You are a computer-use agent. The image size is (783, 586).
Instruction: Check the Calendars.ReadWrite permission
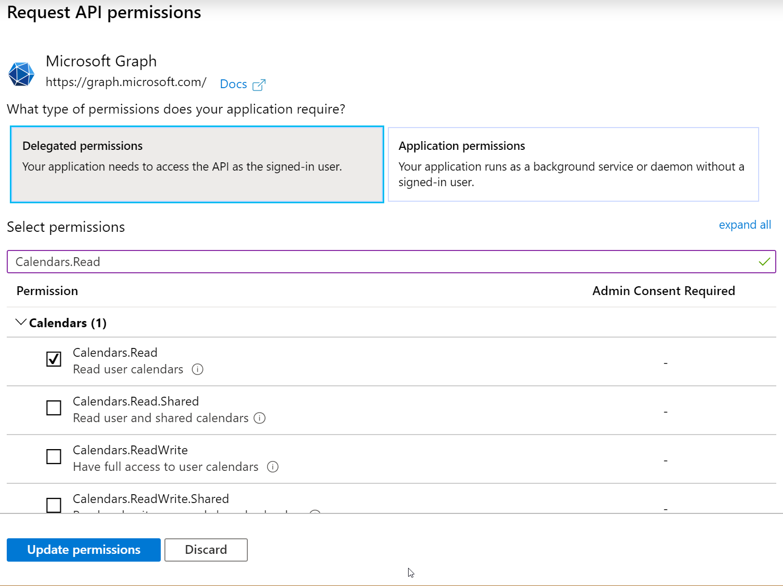coord(54,456)
